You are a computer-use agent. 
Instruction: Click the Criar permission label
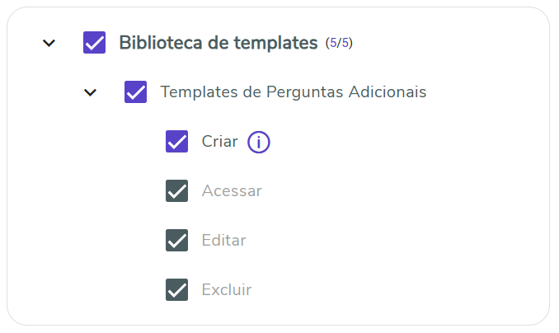coord(219,142)
